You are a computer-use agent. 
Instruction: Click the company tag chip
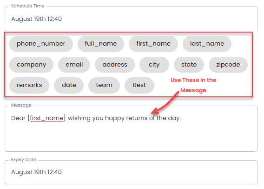pos(31,65)
